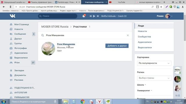The width and height of the screenshot is (186, 104).
Task: Click the Игры gamepad icon
Action: click(11, 62)
